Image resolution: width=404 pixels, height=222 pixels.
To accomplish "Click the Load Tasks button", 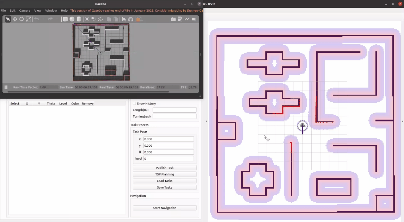I will (165, 181).
